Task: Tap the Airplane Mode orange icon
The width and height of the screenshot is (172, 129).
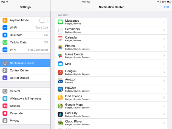Action: pyautogui.click(x=5, y=20)
